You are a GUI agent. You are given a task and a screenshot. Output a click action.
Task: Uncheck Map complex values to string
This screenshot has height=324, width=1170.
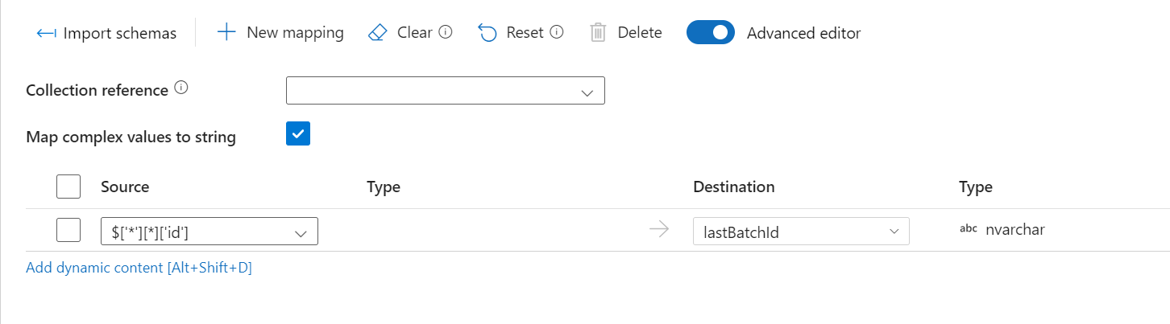click(x=298, y=133)
